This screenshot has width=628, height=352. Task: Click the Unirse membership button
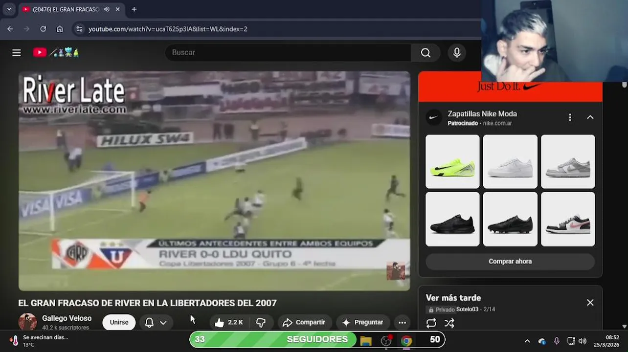pyautogui.click(x=119, y=323)
